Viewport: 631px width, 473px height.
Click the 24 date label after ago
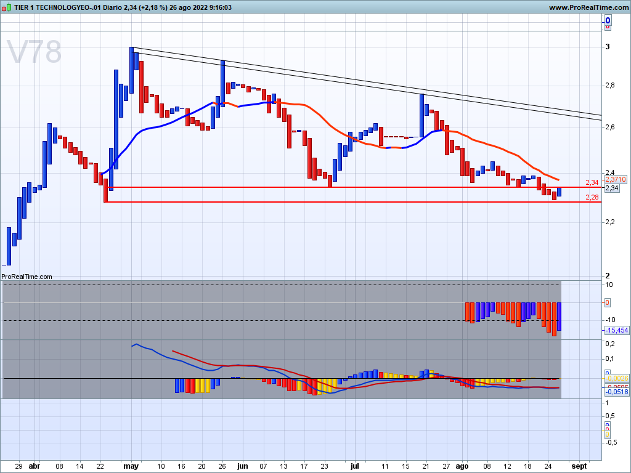click(x=548, y=466)
